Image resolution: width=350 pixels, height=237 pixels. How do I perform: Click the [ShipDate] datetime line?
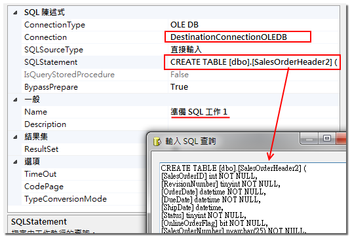coord(192,208)
